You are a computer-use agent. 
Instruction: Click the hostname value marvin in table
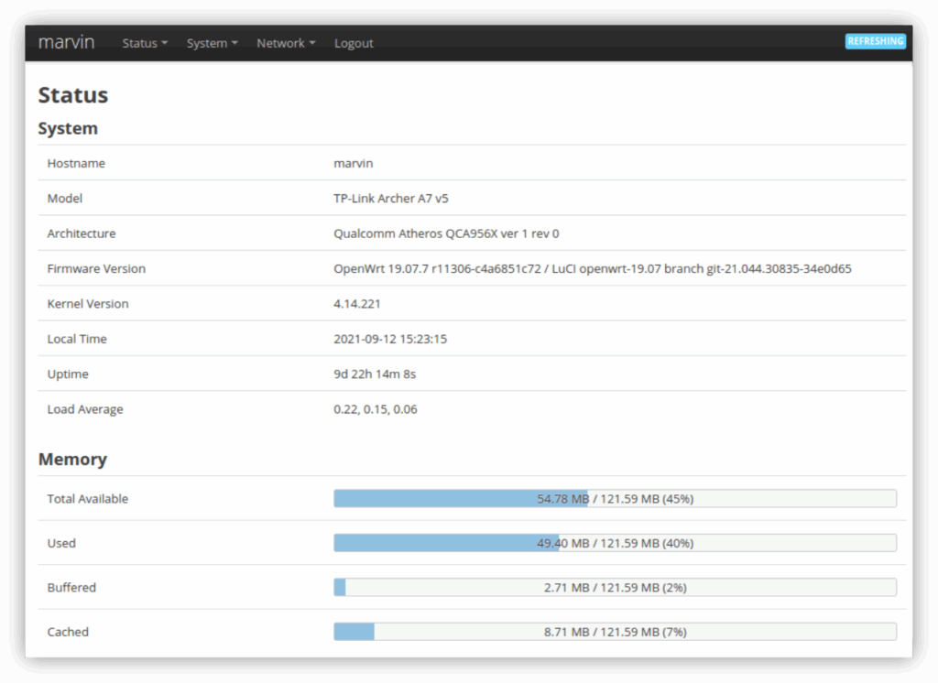[x=354, y=163]
